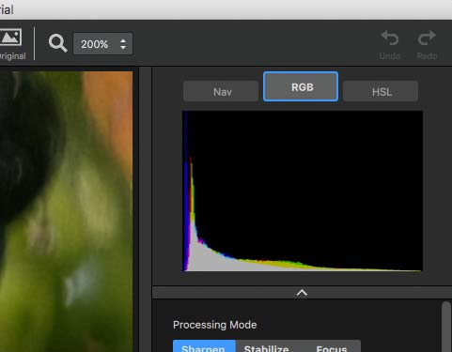Click the Undo arrow icon

tap(390, 38)
